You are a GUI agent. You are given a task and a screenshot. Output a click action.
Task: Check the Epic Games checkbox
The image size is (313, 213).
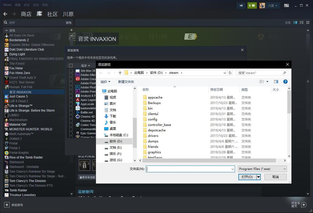tap(71, 133)
